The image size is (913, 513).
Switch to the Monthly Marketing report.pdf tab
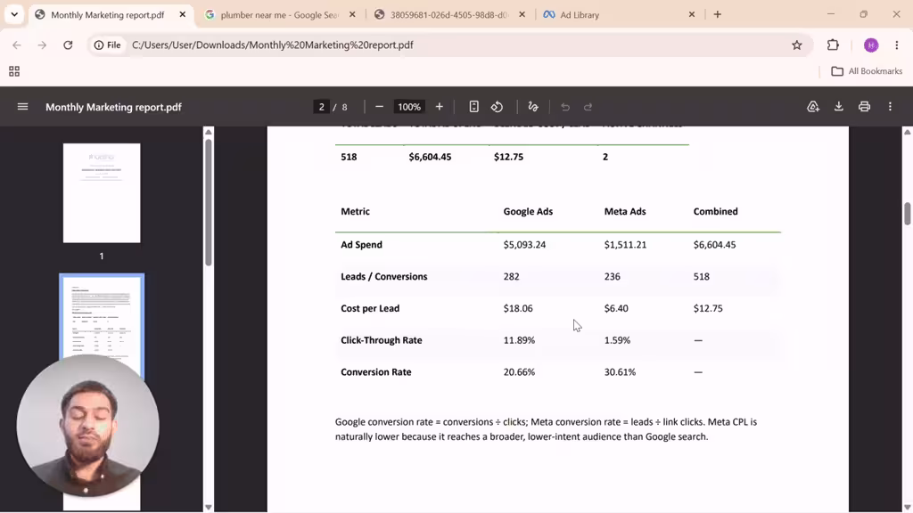108,14
